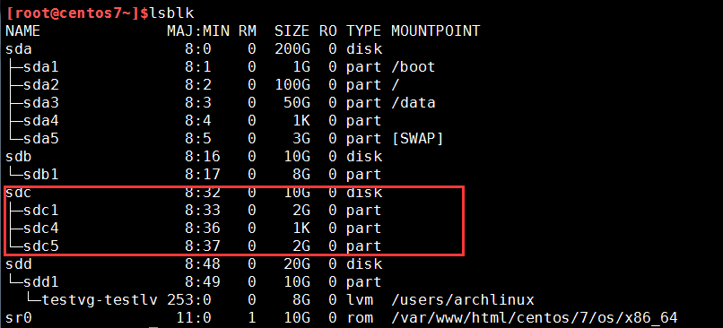Image resolution: width=723 pixels, height=328 pixels.
Task: Click the /boot mountpoint
Action: tap(414, 67)
